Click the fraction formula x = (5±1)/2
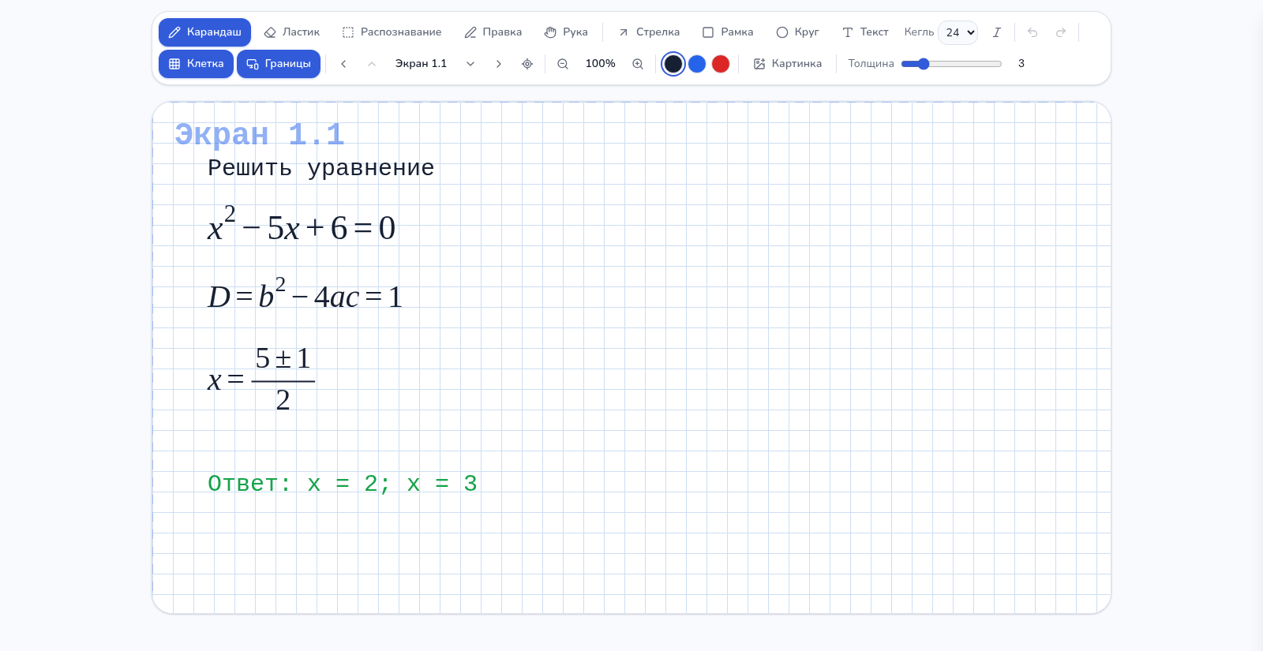Viewport: 1263px width, 651px height. [x=261, y=380]
